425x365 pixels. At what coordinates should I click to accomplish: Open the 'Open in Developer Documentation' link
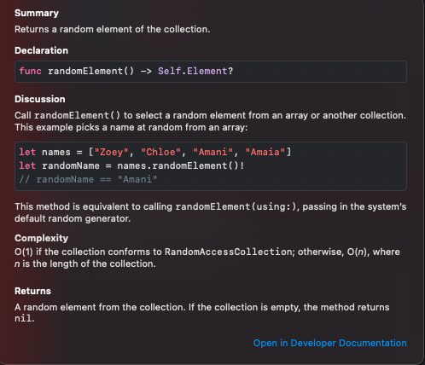click(330, 343)
